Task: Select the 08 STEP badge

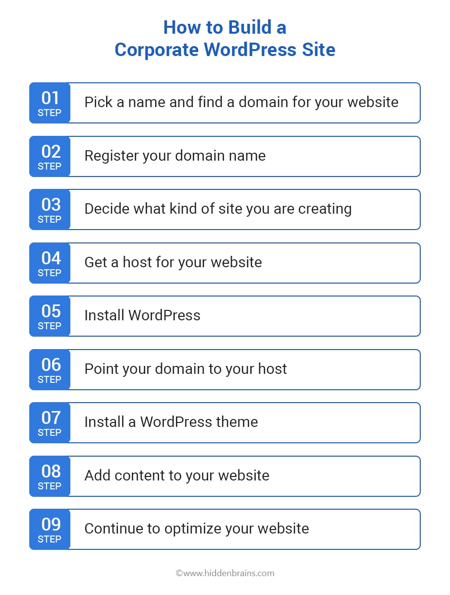Action: tap(50, 476)
